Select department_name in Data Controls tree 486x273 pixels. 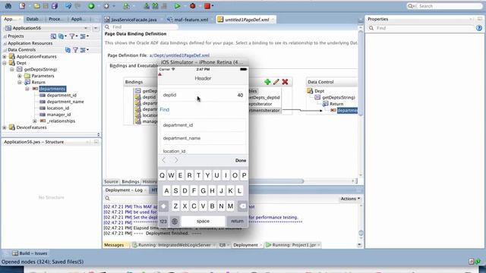(x=65, y=102)
